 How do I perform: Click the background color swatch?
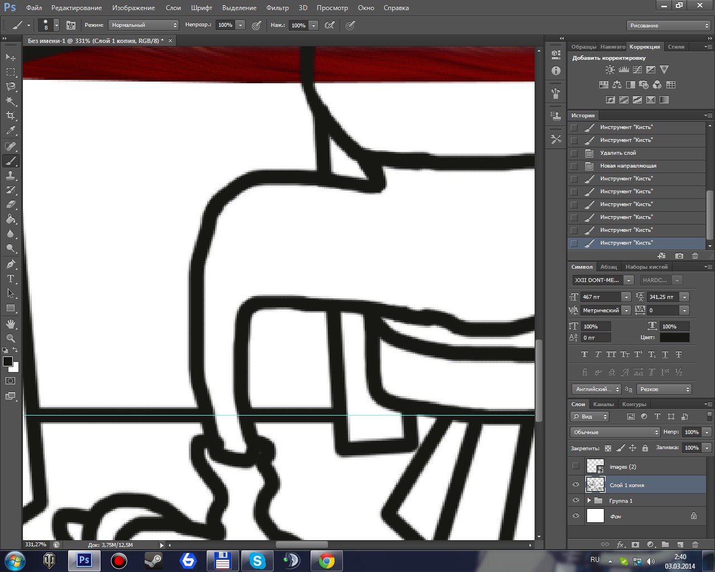click(x=15, y=368)
